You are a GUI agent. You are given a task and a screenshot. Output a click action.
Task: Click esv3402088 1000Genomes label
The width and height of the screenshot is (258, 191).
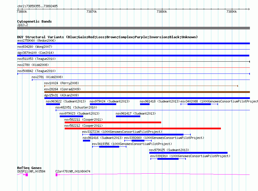(219, 101)
